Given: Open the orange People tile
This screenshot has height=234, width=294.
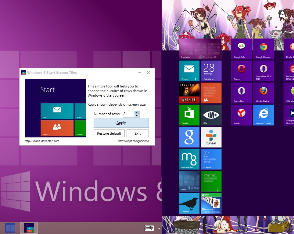Looking at the screenshot, I should [211, 93].
